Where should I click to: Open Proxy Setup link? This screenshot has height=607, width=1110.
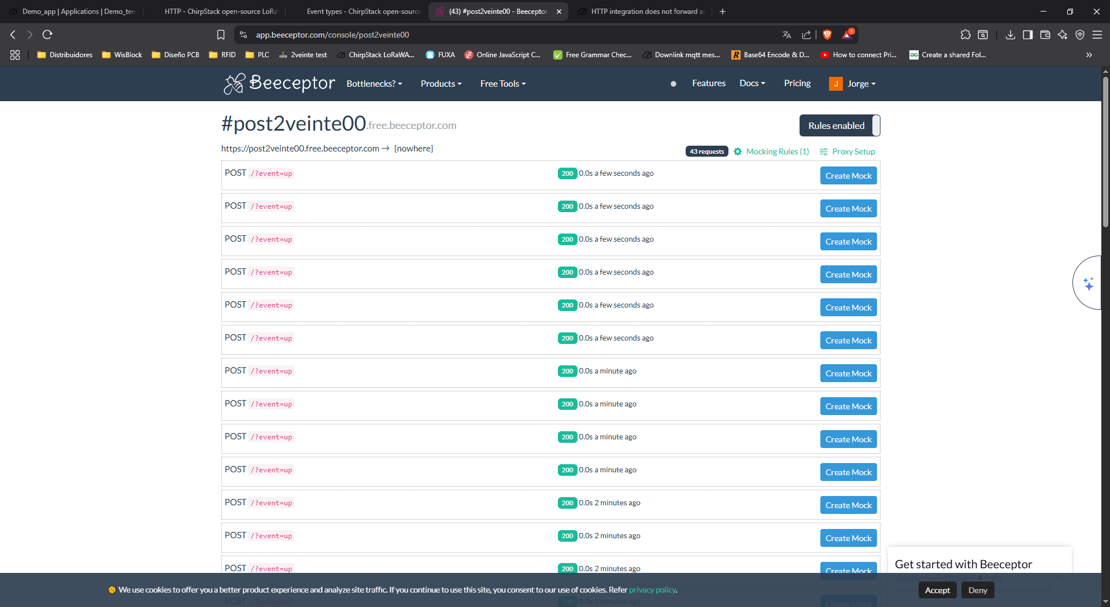tap(853, 151)
